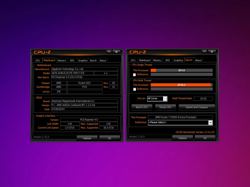Click CPUID Benchmark Version 17.01.64 text
This screenshot has height=187, width=250.
coord(195,132)
